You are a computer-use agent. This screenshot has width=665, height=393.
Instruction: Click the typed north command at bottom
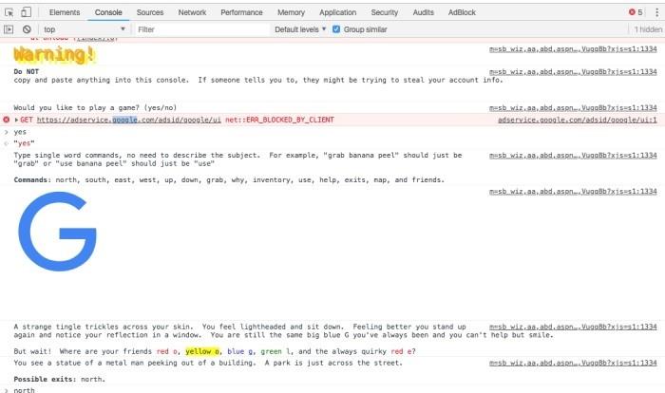(24, 390)
